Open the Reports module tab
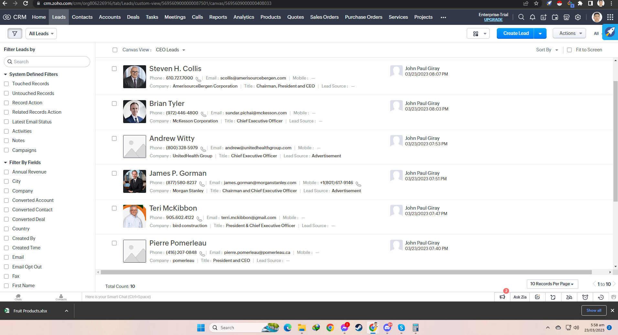618x335 pixels. (218, 17)
